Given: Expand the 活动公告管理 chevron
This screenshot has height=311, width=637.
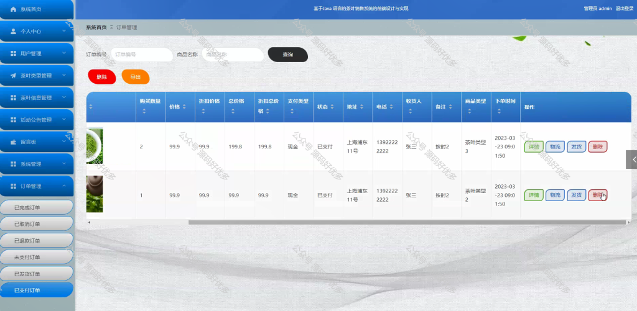Looking at the screenshot, I should click(64, 120).
